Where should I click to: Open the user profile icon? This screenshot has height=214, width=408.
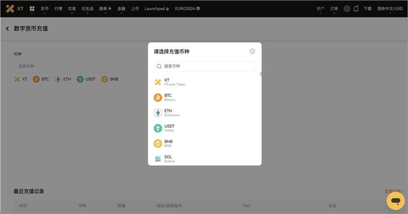tap(347, 9)
